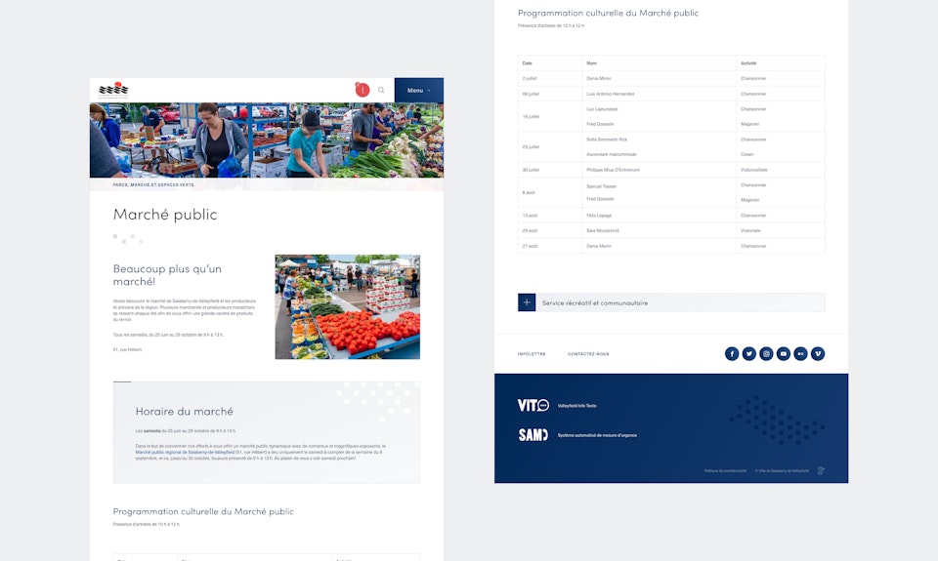Open the 'Politique de confidentialité' link
The height and width of the screenshot is (561, 938).
click(724, 470)
